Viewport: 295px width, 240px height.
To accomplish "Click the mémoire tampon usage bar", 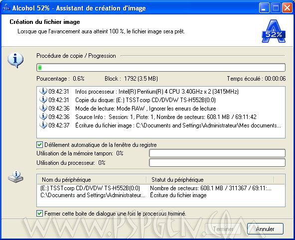I will point(217,153).
